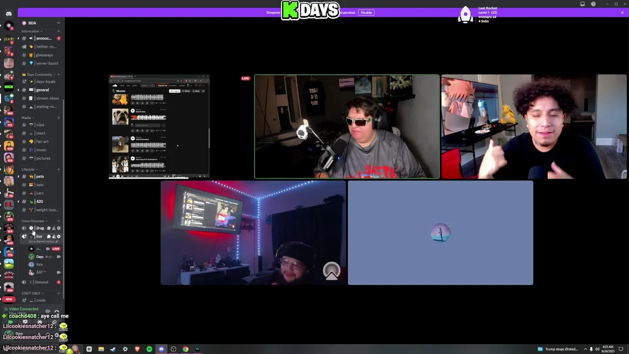
Task: Open the giveaways channel
Action: (x=41, y=55)
